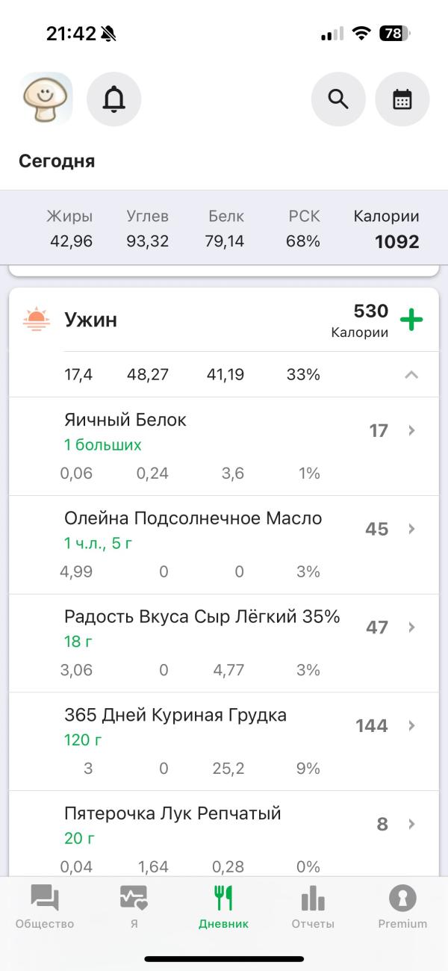Open Радость Вкуса Сыр Лёгкий item
The width and height of the screenshot is (448, 971).
point(202,617)
